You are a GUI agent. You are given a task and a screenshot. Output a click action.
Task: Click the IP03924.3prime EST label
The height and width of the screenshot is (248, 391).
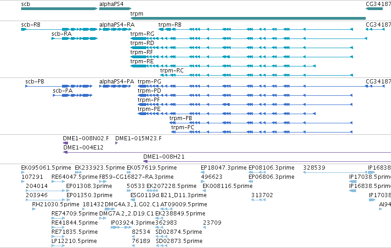point(133,223)
